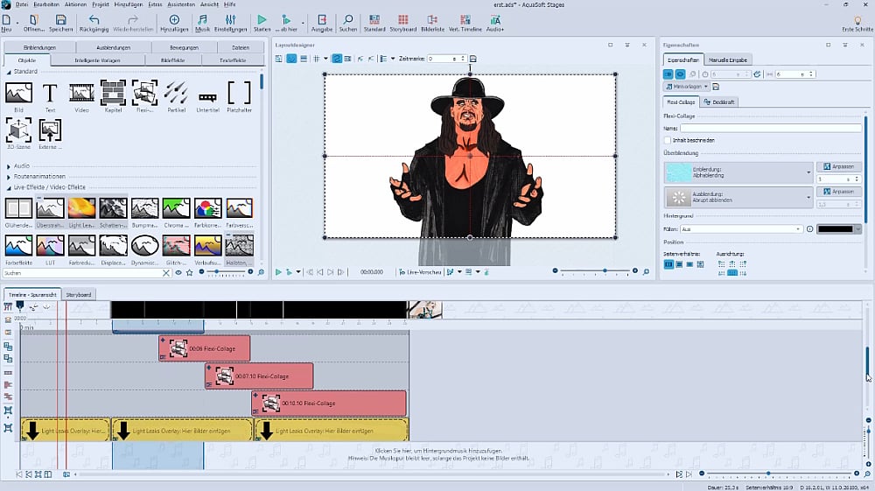Screen dimensions: 875x491
Task: Click the black background color swatch
Action: (837, 229)
